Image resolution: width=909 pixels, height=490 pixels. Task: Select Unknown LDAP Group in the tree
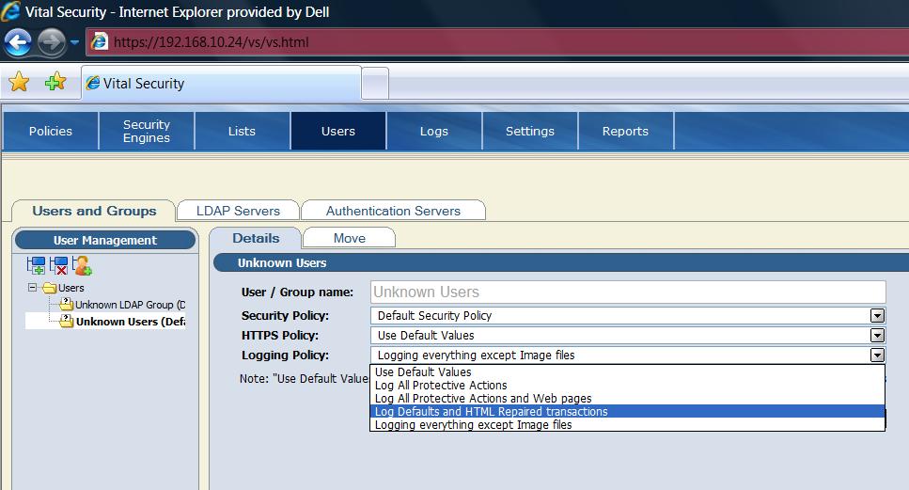coord(129,305)
